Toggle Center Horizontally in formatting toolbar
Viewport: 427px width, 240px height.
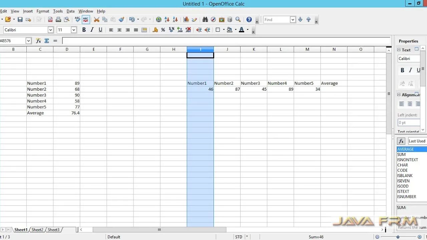[119, 30]
